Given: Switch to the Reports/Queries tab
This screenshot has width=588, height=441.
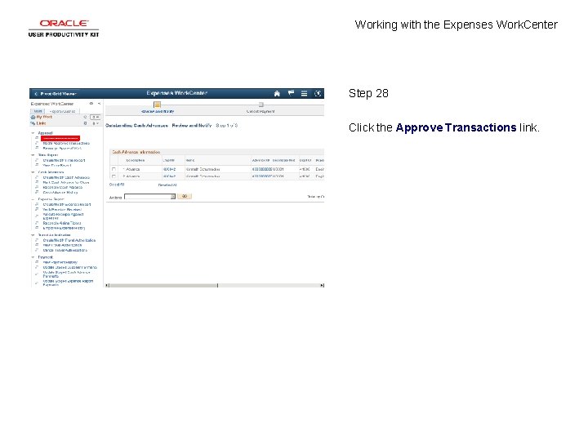Looking at the screenshot, I should (x=63, y=111).
